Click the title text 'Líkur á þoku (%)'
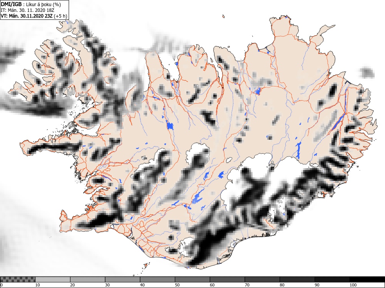Viewport: 385px width, 288px height. coord(44,4)
